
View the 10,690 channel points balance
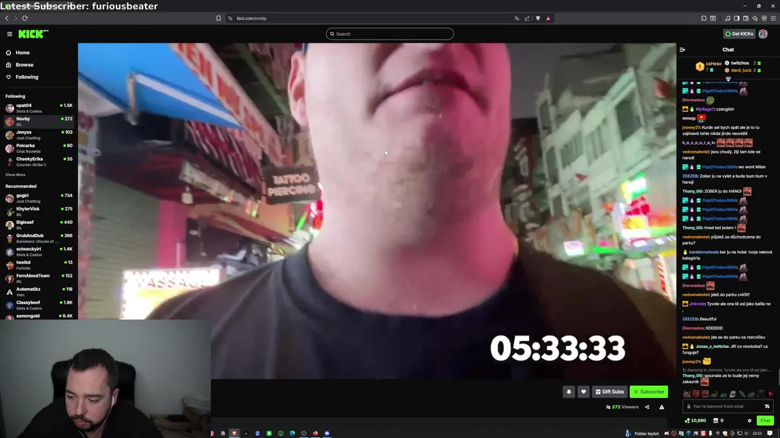click(x=695, y=420)
